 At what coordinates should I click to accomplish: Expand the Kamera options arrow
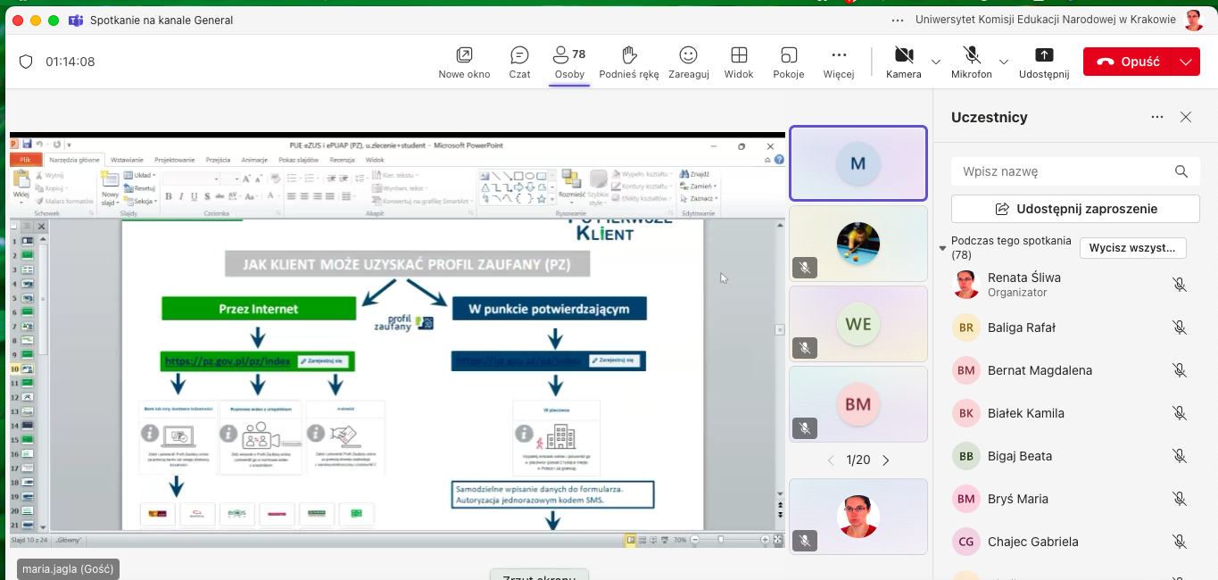[x=936, y=62]
